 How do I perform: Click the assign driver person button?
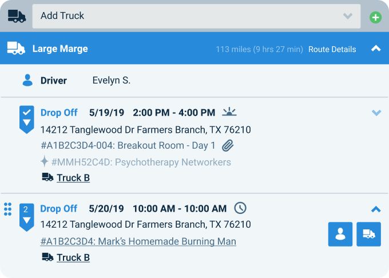[x=340, y=234]
